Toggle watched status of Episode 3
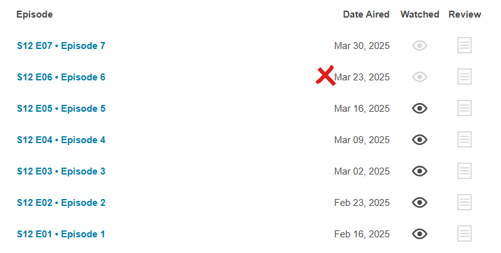501x253 pixels. click(x=419, y=171)
